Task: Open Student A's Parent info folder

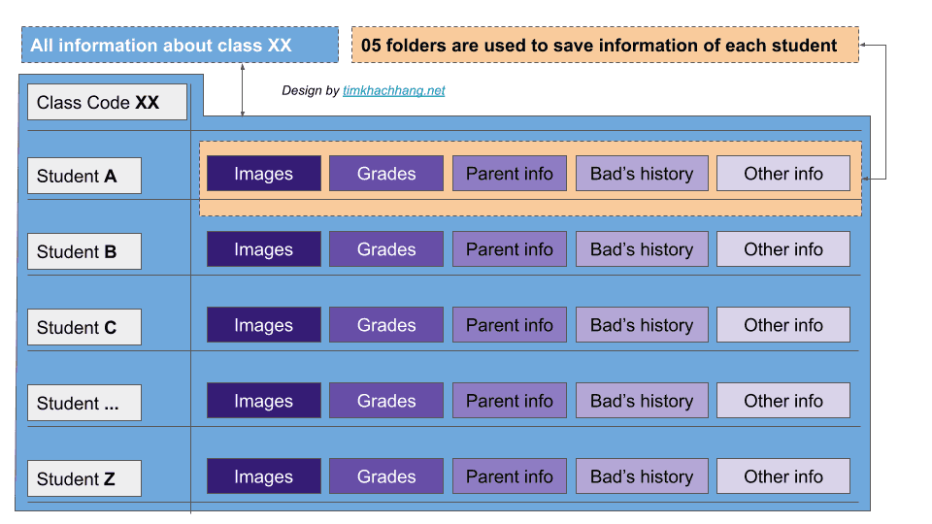Action: [510, 174]
